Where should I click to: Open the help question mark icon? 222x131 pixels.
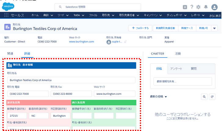[192, 7]
